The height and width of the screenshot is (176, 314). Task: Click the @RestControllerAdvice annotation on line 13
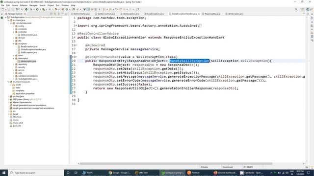(98, 33)
